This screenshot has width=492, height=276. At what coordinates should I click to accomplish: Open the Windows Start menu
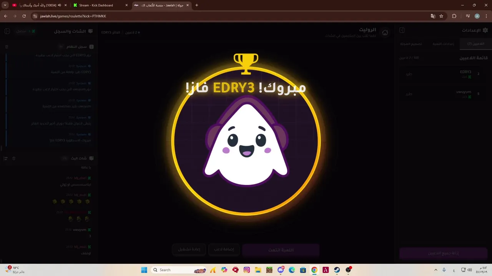(144, 270)
